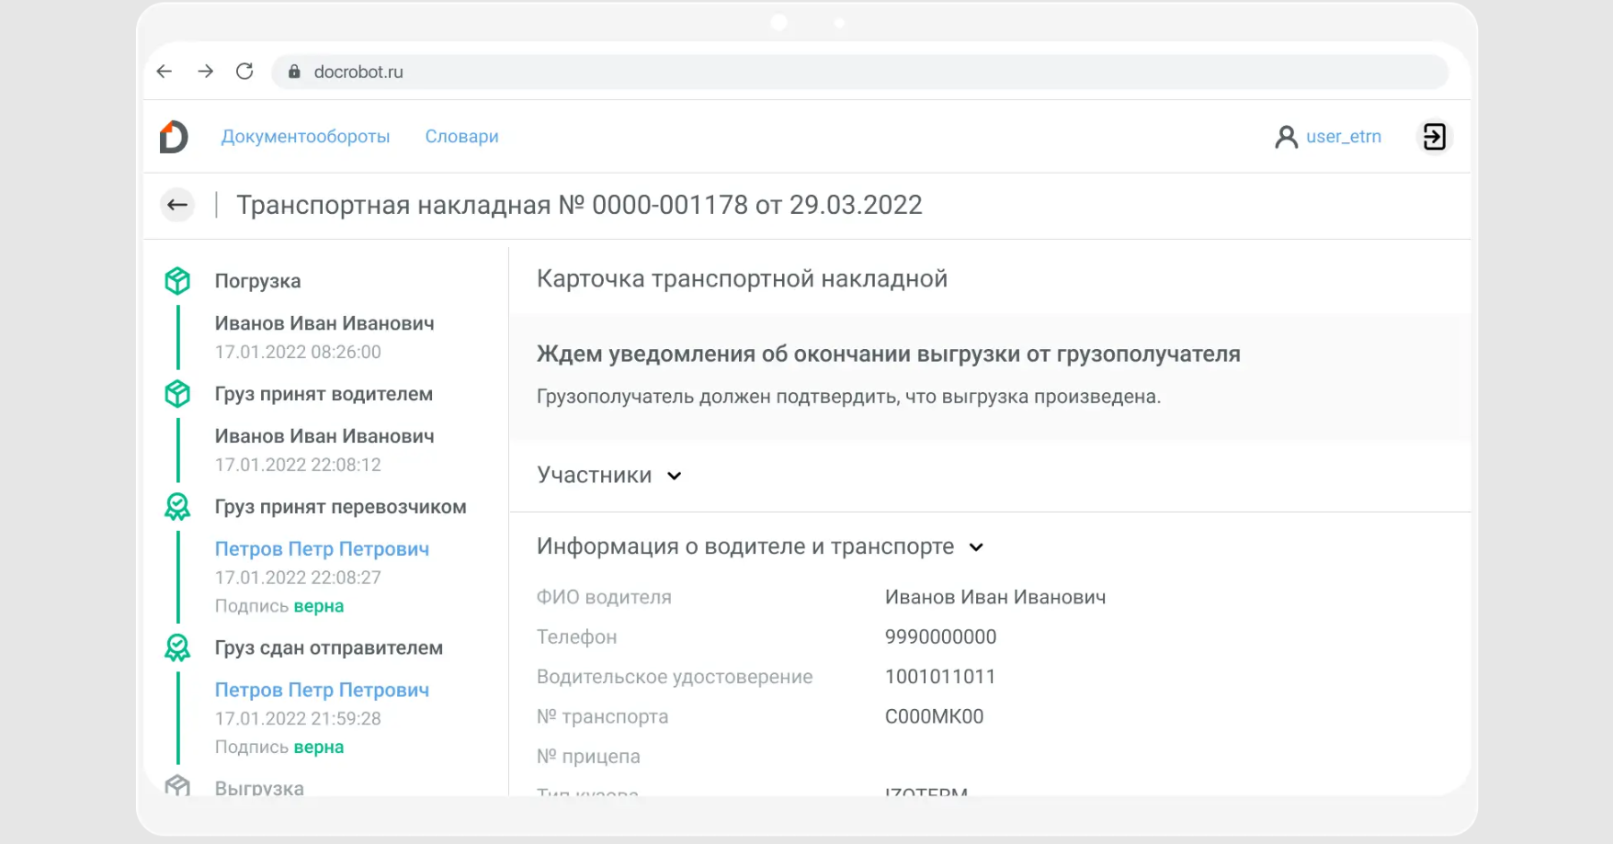Click the Груз принят перевозчиком ribbon icon
The height and width of the screenshot is (844, 1613).
click(177, 507)
